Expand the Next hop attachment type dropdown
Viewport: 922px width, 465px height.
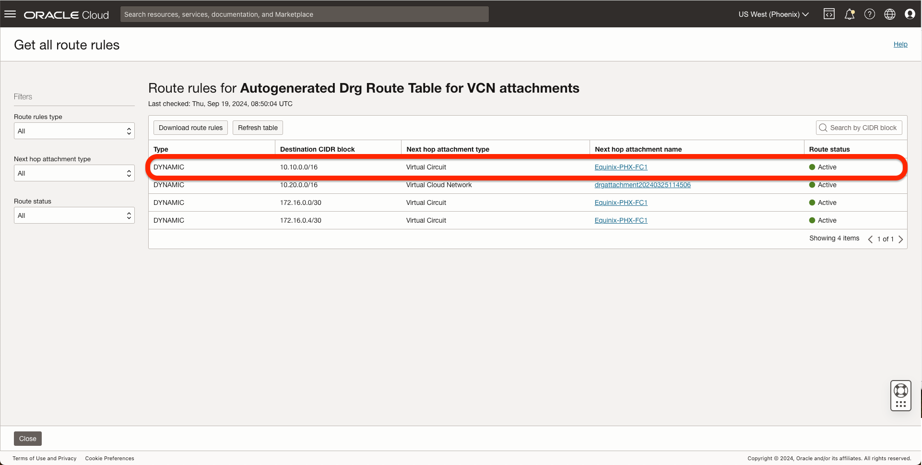point(74,173)
